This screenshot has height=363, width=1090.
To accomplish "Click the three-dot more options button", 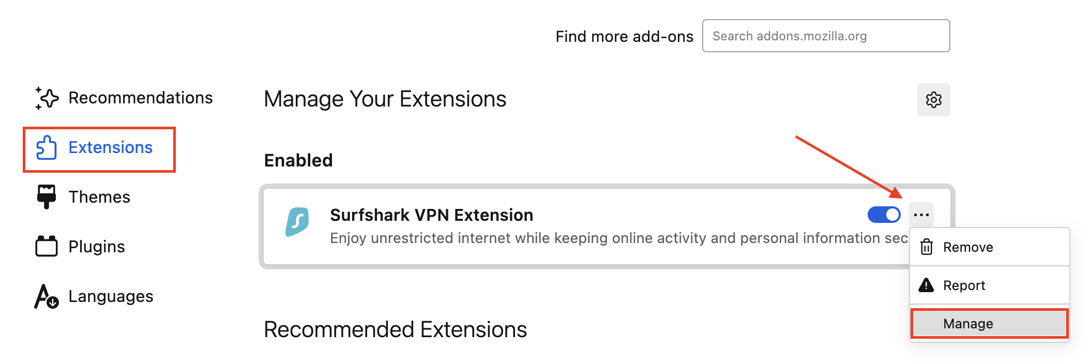I will [921, 215].
